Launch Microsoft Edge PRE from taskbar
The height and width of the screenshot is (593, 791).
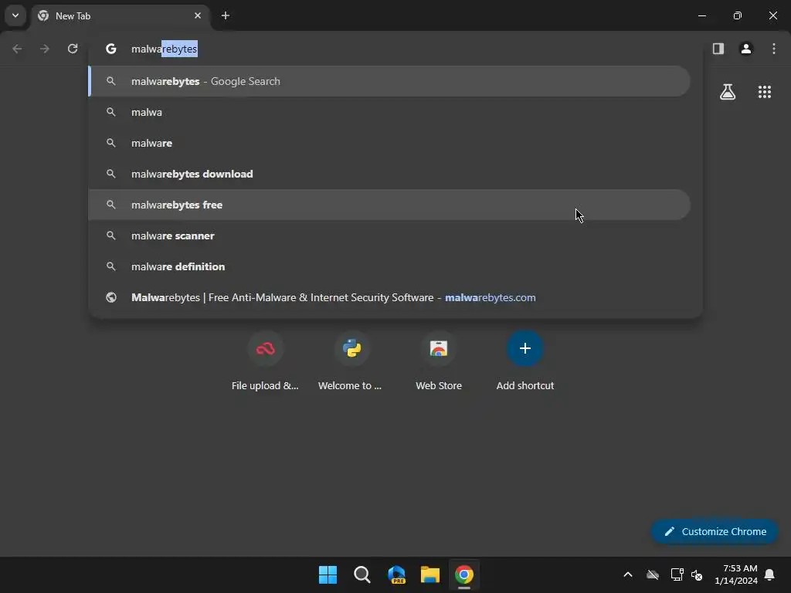point(396,574)
